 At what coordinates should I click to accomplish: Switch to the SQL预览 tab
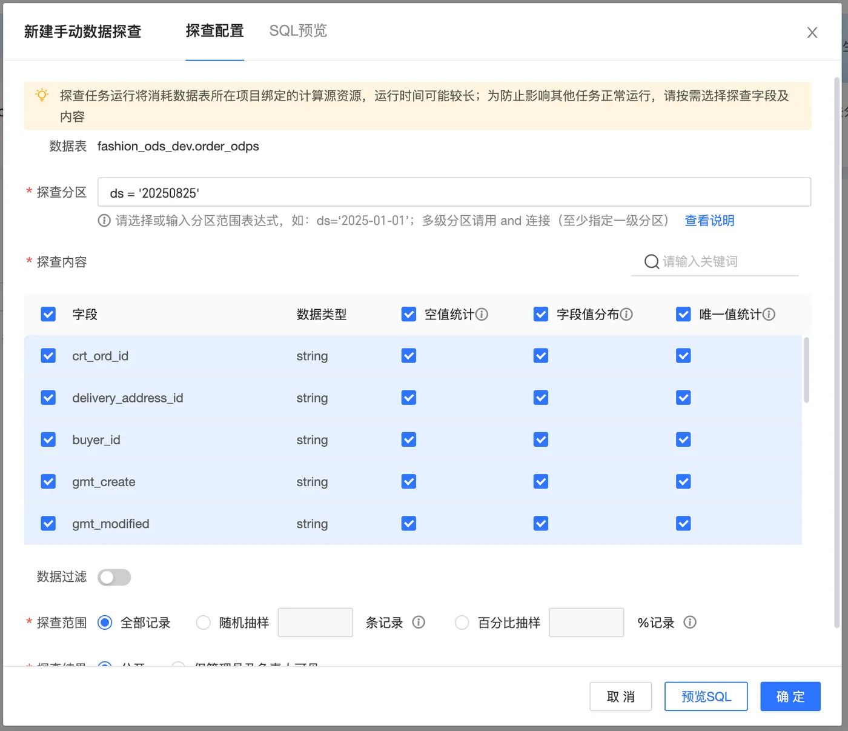(298, 31)
